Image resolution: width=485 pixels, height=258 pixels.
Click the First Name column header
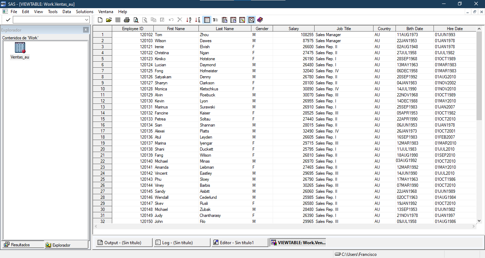point(176,29)
